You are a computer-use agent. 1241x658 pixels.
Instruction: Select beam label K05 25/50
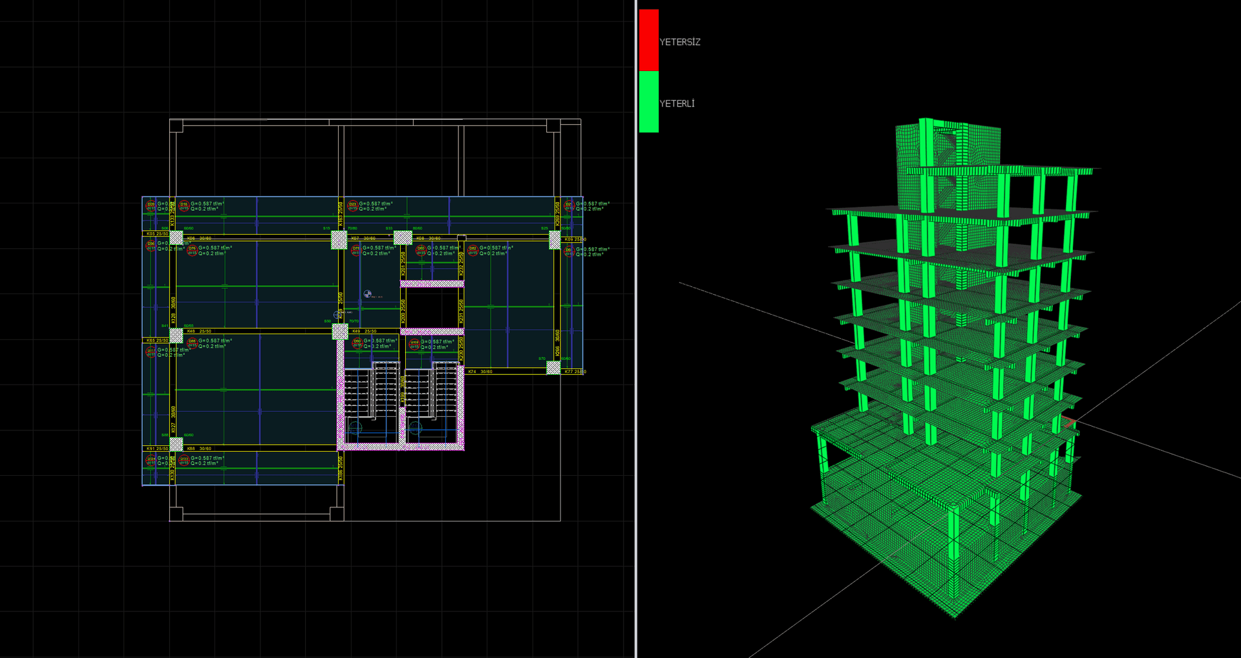click(157, 234)
